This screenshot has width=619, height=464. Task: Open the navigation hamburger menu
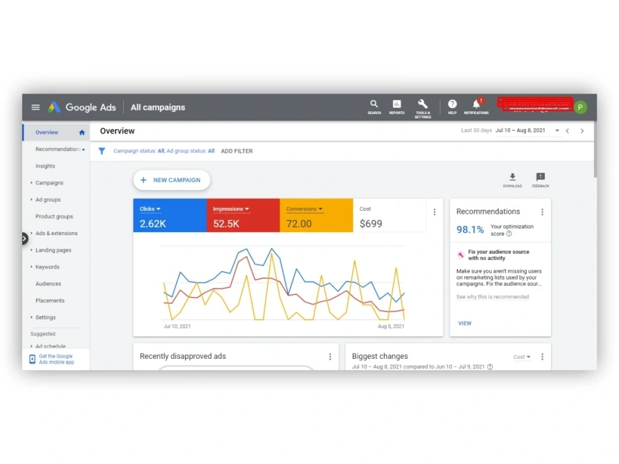pos(35,106)
